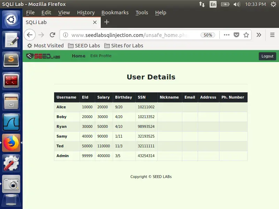This screenshot has height=209, width=279.
Task: Show more toolbar items chevron
Action: point(259,35)
